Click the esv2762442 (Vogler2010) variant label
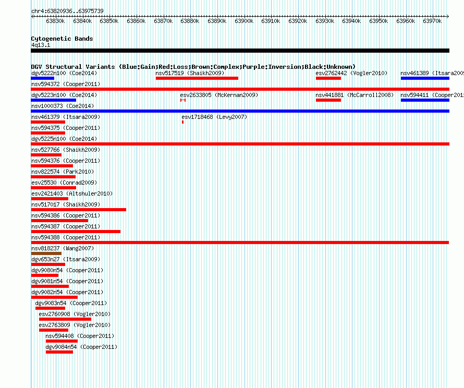464x388 pixels. click(x=351, y=73)
